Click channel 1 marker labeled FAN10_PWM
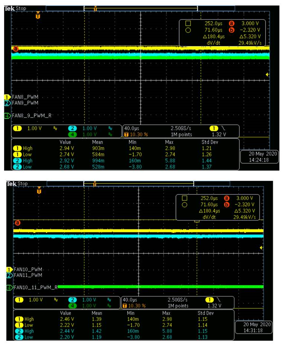The width and height of the screenshot is (282, 344). tap(9, 270)
